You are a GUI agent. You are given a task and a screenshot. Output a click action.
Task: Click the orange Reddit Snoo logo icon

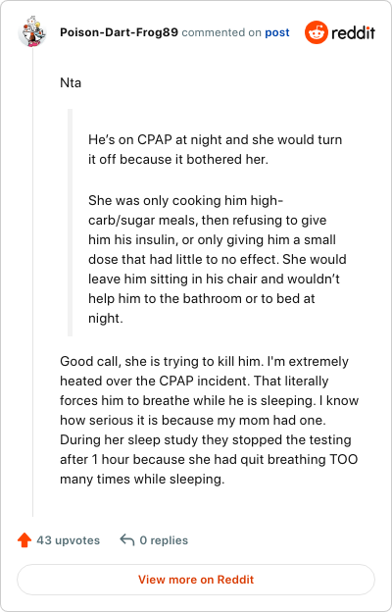pyautogui.click(x=317, y=32)
